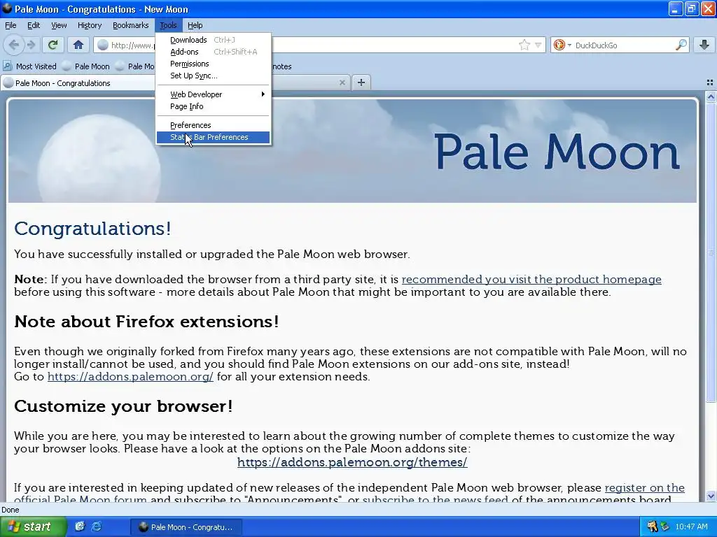Select the Pale Moon taskbar button
Screen dimensions: 717x537
[x=186, y=527]
